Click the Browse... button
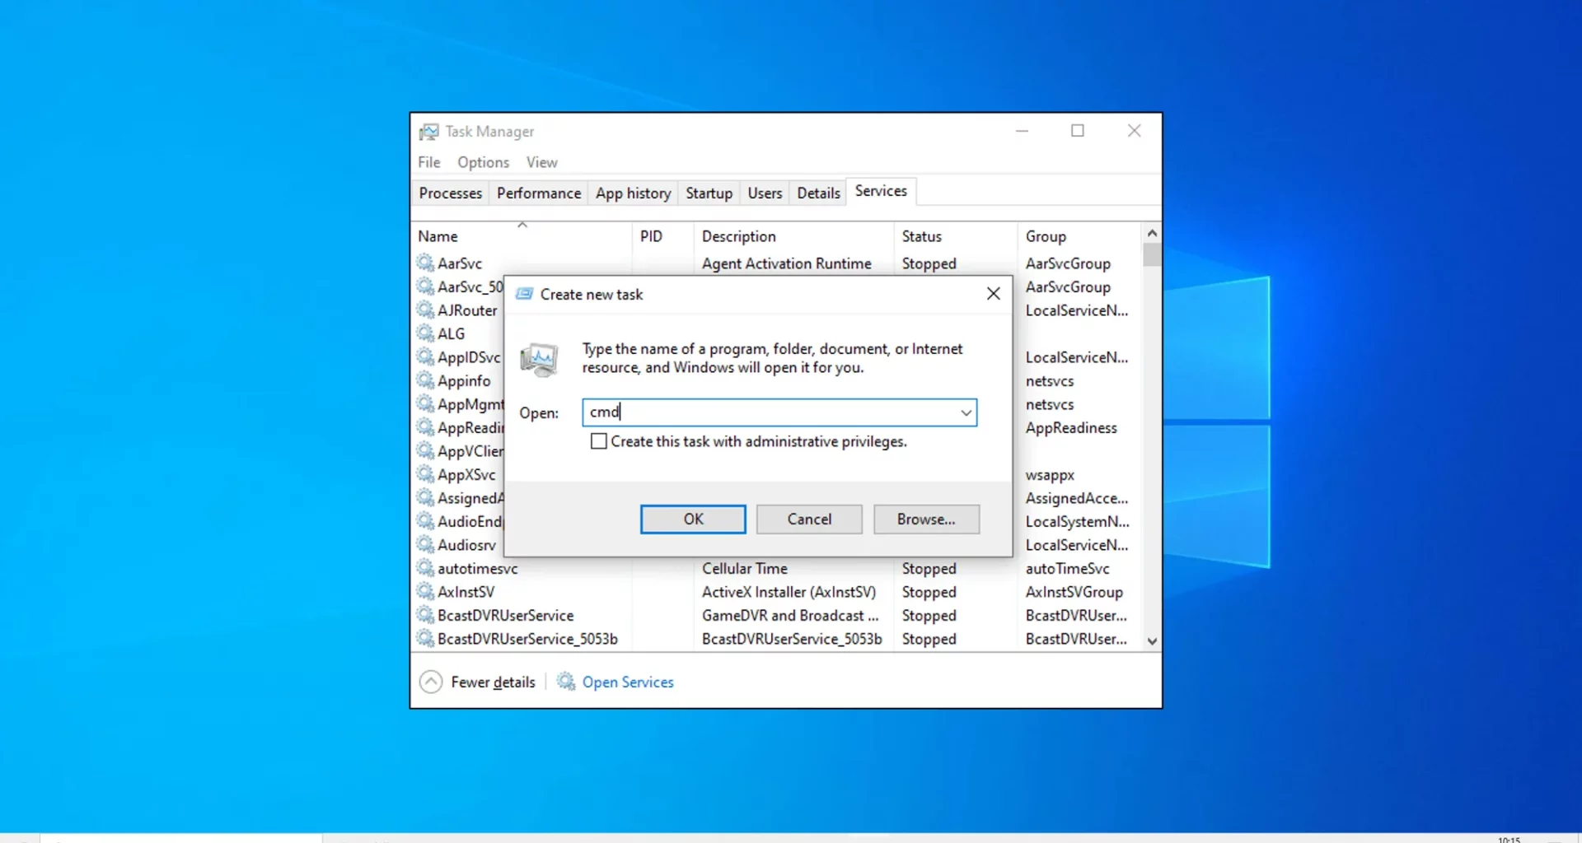Screen dimensions: 1582x843 [926, 519]
